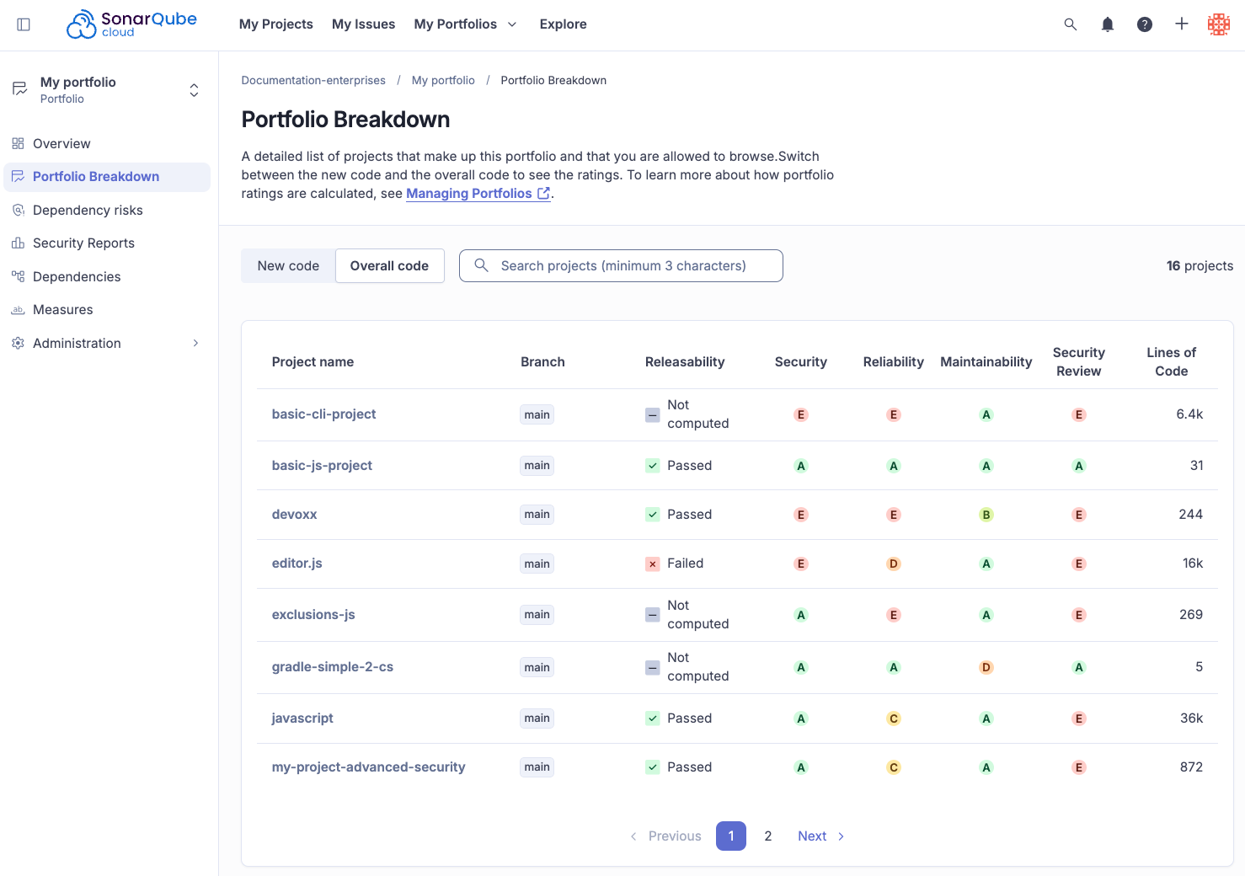
Task: Toggle the sidebar collapse icon
Action: (24, 24)
